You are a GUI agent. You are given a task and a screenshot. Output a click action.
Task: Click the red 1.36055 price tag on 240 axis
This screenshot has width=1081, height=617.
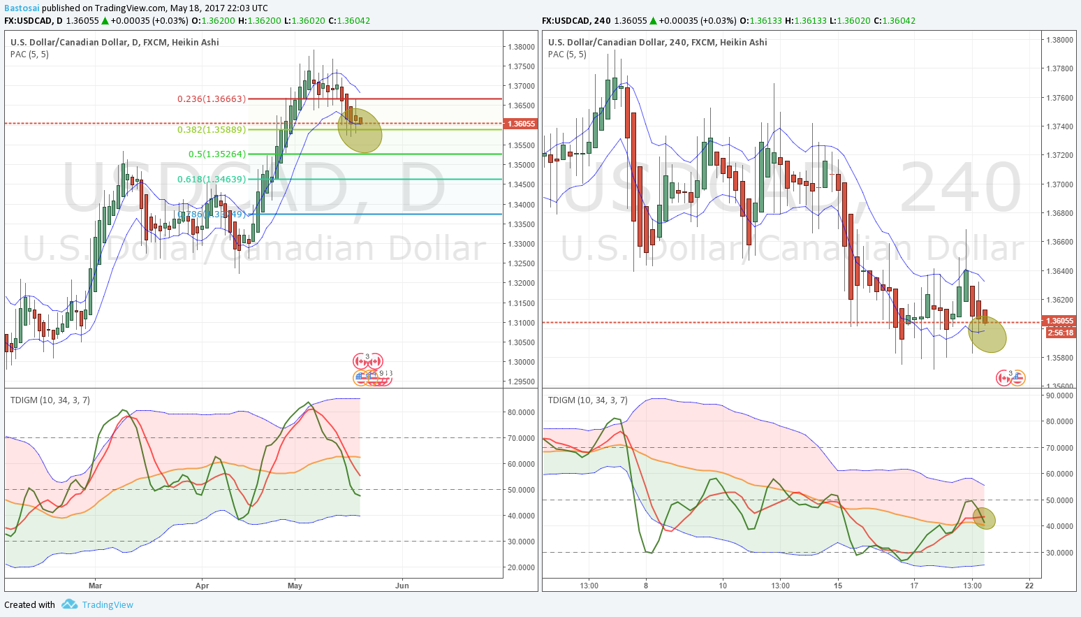coord(1059,321)
